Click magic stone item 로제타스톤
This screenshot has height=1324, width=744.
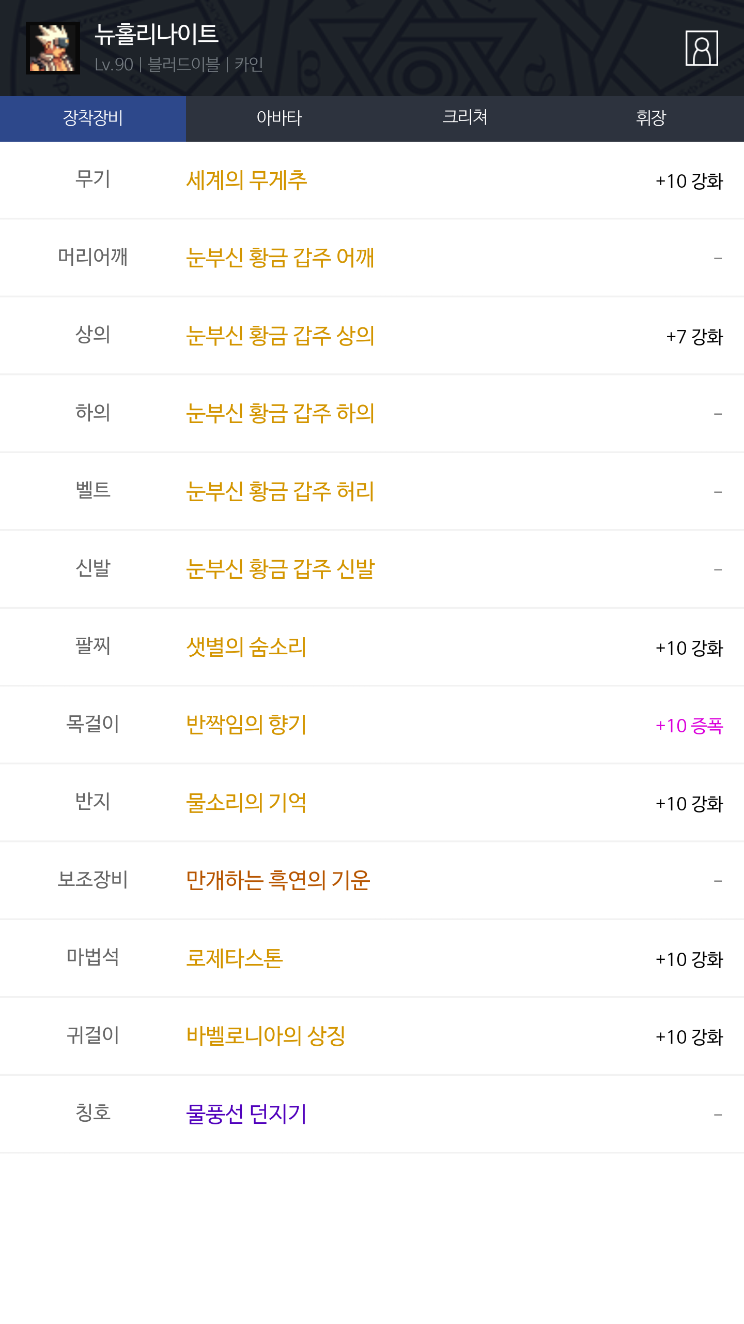pyautogui.click(x=234, y=959)
